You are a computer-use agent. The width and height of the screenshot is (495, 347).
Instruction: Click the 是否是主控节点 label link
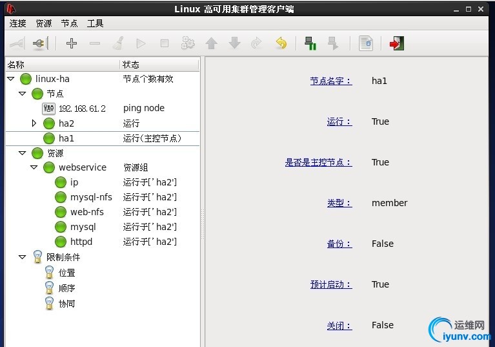pyautogui.click(x=318, y=162)
